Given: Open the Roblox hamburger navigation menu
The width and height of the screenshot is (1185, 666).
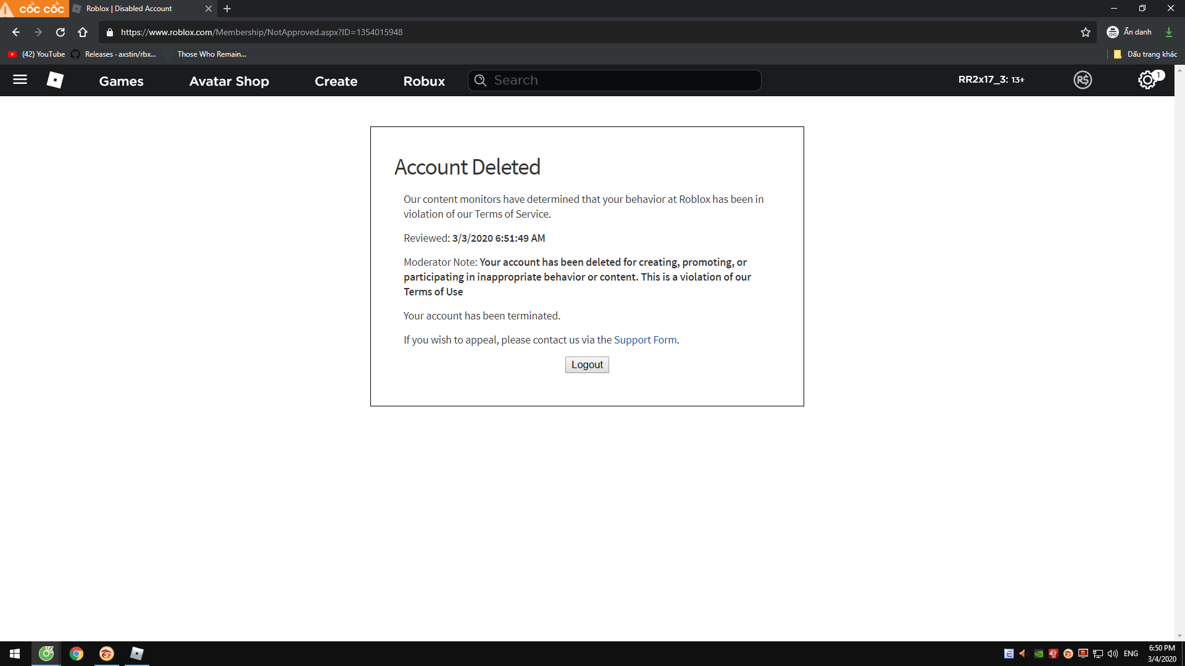Looking at the screenshot, I should [20, 80].
